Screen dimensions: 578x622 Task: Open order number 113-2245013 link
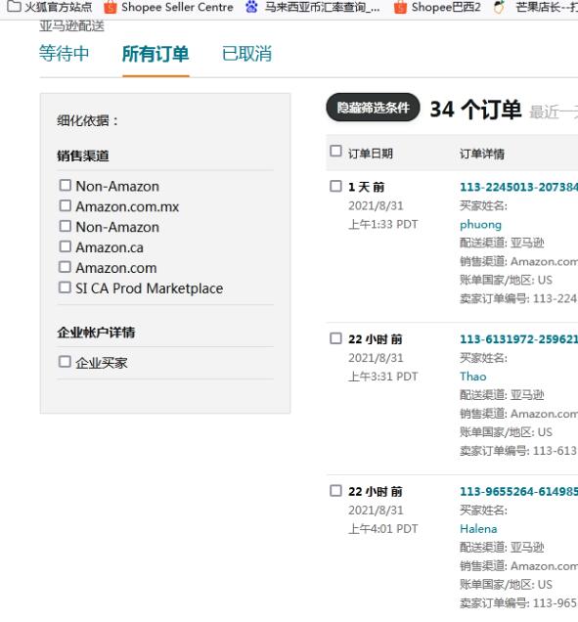[518, 187]
